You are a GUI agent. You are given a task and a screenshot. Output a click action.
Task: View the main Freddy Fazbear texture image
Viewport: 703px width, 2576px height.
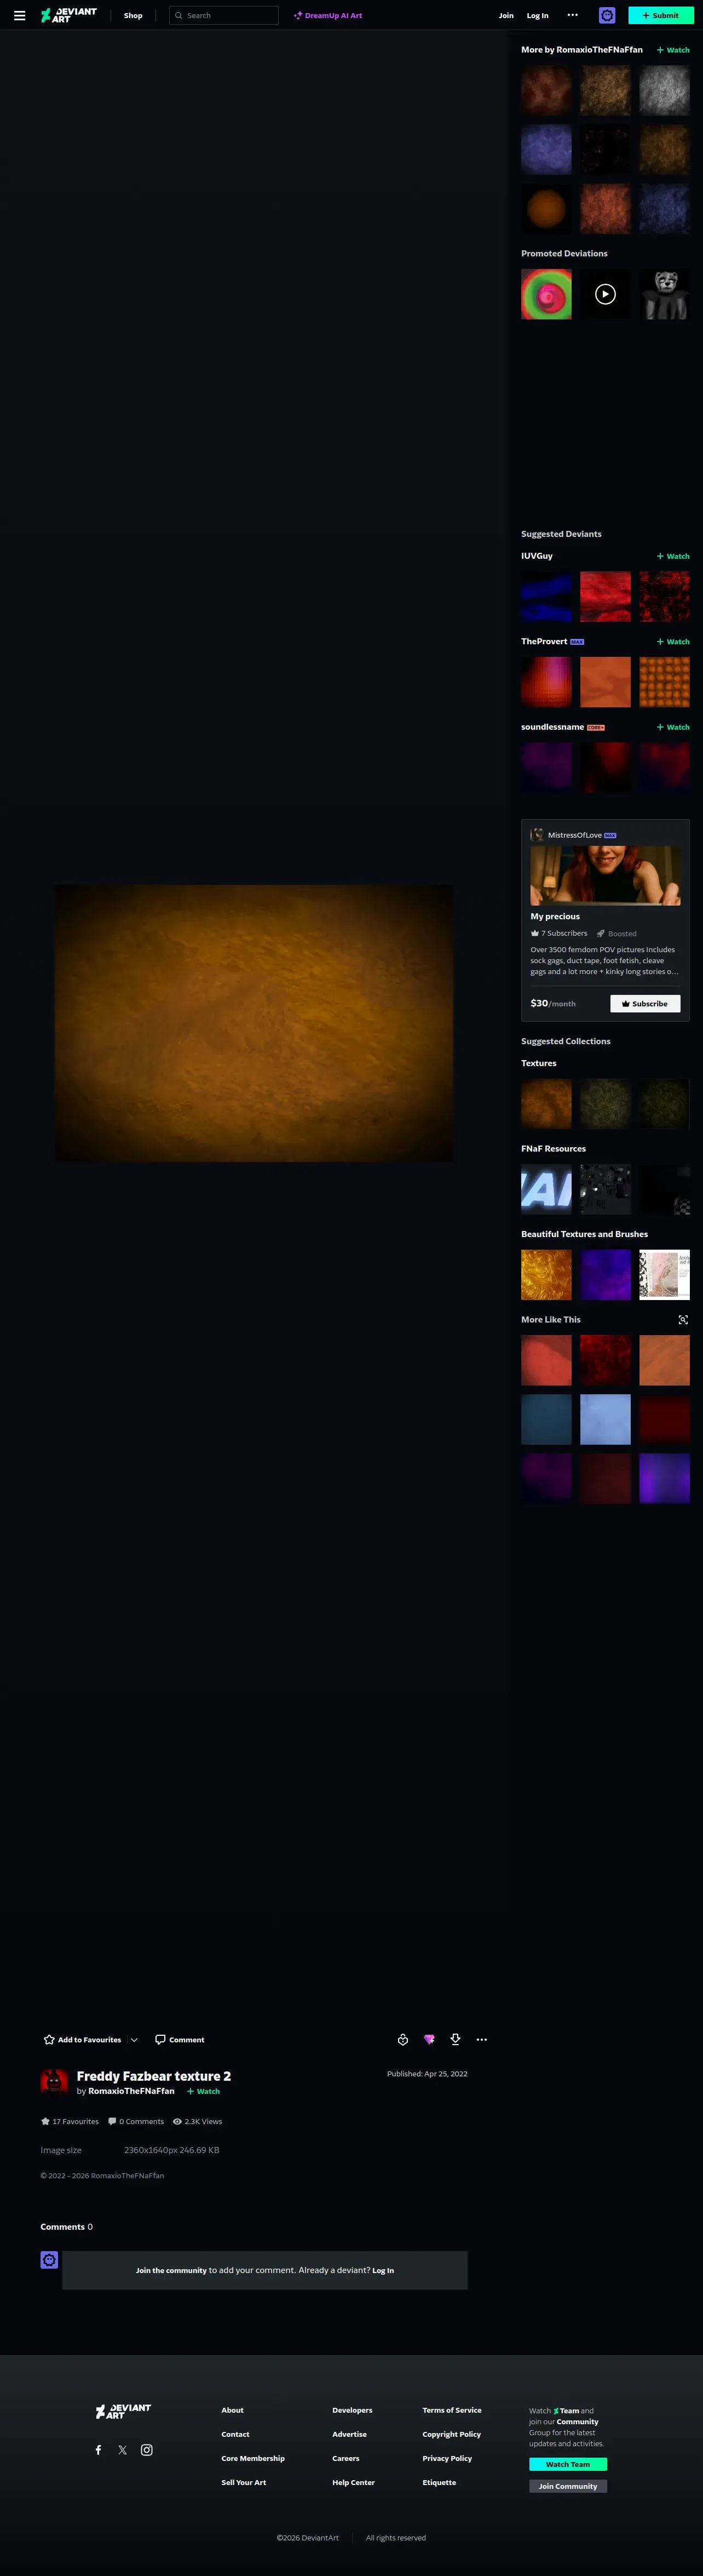click(x=254, y=1023)
